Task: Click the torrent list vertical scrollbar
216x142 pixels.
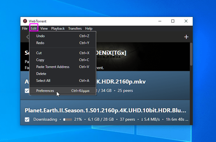Action: click(191, 54)
